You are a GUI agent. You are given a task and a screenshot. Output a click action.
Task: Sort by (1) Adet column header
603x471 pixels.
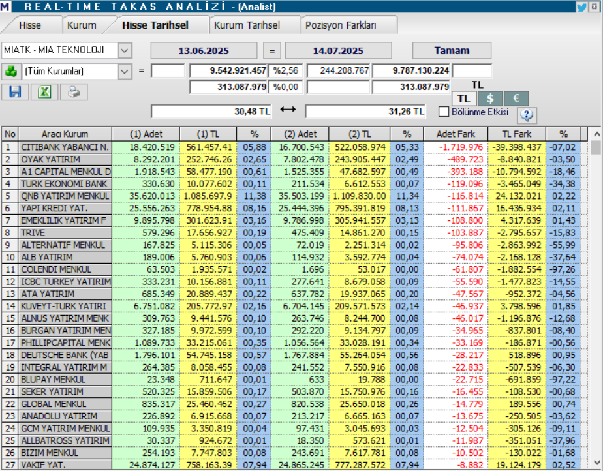[x=146, y=134]
